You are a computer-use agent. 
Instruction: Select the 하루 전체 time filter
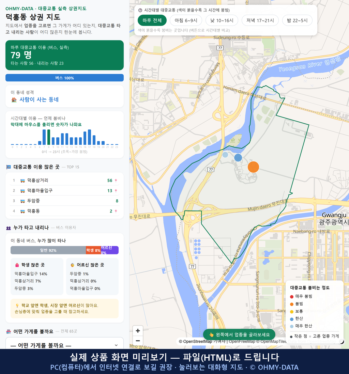point(152,20)
